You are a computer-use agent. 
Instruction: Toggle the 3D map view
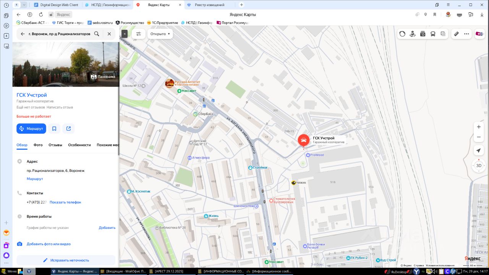coord(479,165)
